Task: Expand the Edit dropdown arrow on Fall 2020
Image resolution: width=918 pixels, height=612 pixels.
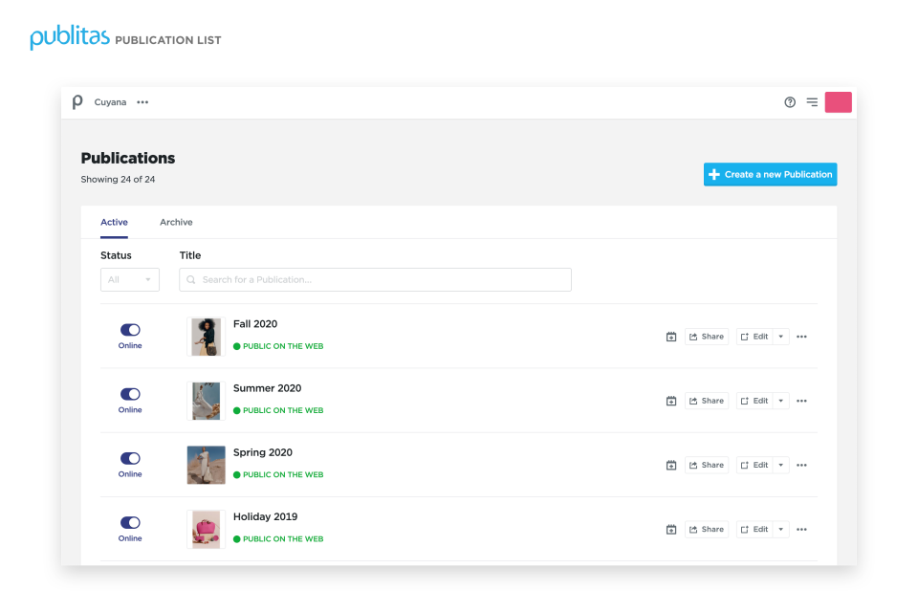Action: pos(781,336)
